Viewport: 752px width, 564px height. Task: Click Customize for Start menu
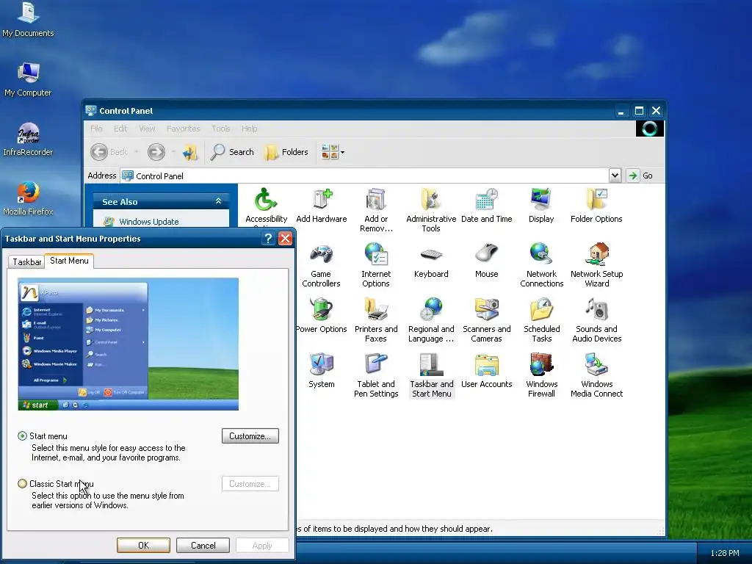(x=250, y=436)
